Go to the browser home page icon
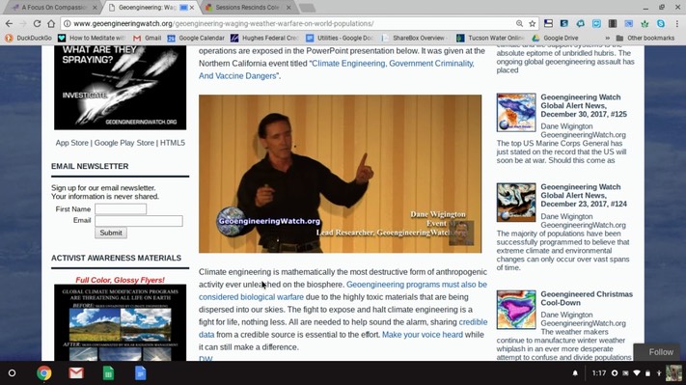 click(x=51, y=23)
